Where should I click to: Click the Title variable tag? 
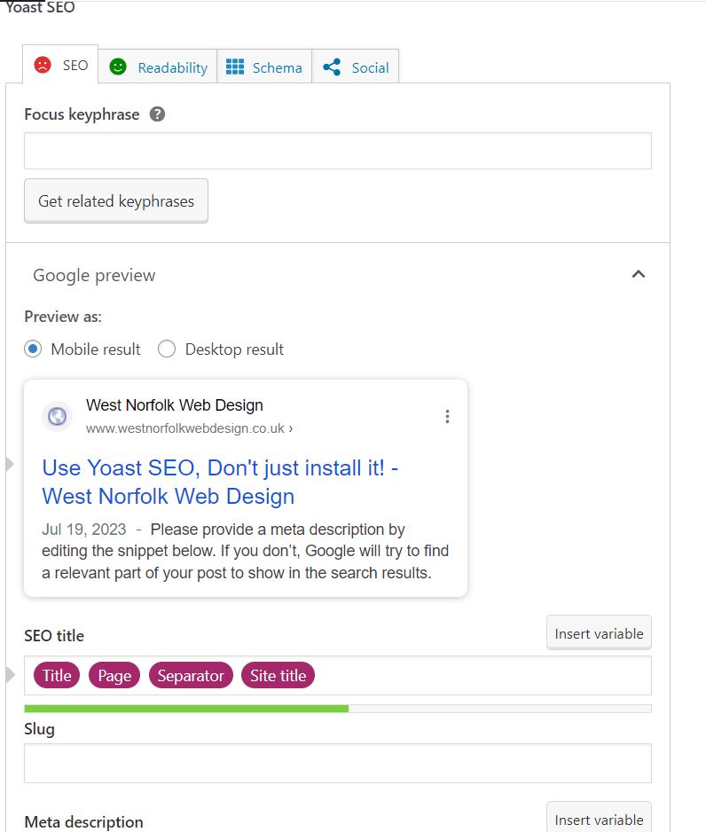click(57, 675)
